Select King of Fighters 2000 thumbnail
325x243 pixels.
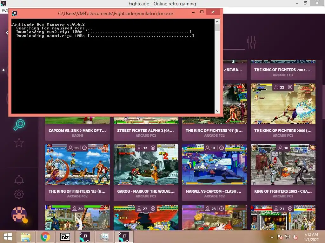[283, 104]
